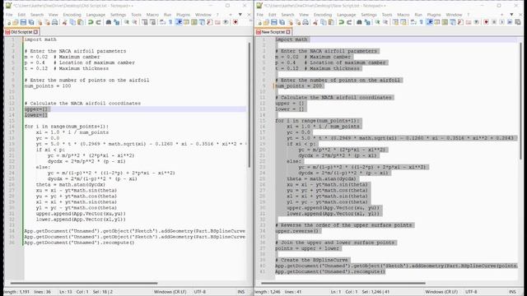Zoom in via toolbar in Old Script window
Viewport: 527px width, 296px height.
(x=126, y=22)
